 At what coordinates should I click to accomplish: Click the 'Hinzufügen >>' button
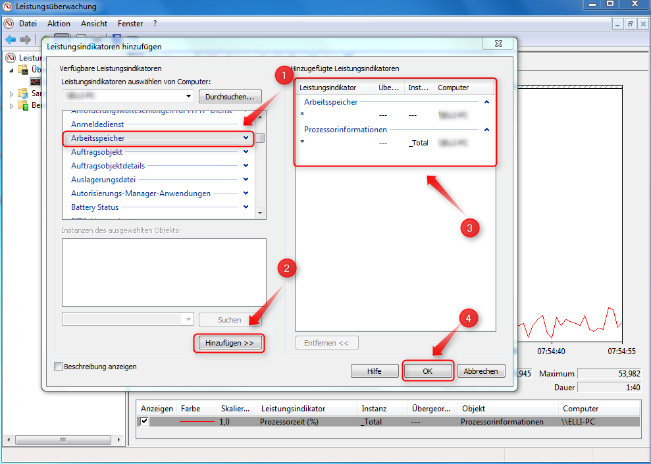229,343
